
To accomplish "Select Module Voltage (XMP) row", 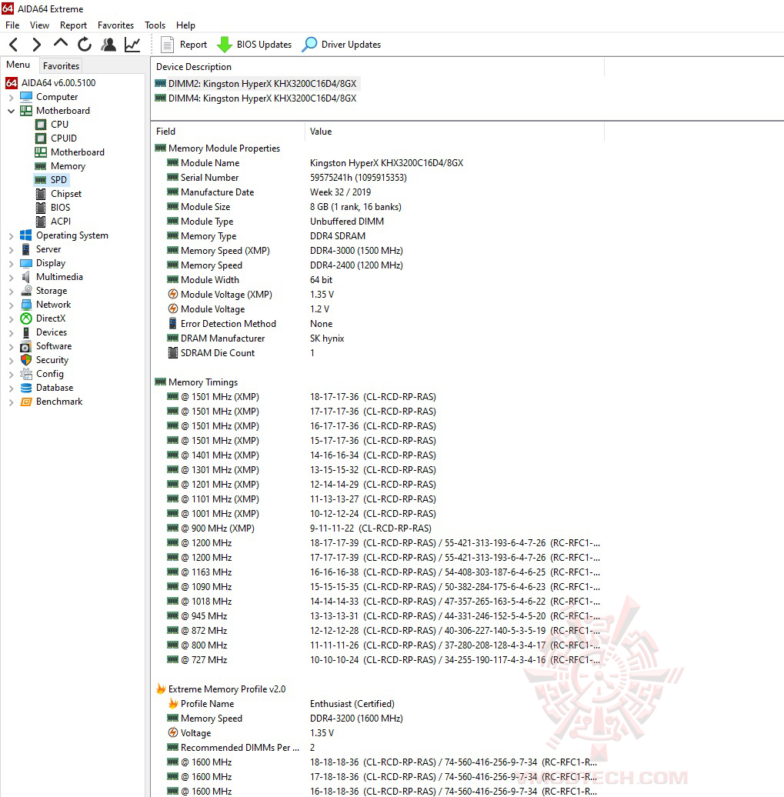I will click(x=376, y=295).
